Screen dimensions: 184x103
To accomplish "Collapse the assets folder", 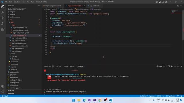I will tap(13, 54).
